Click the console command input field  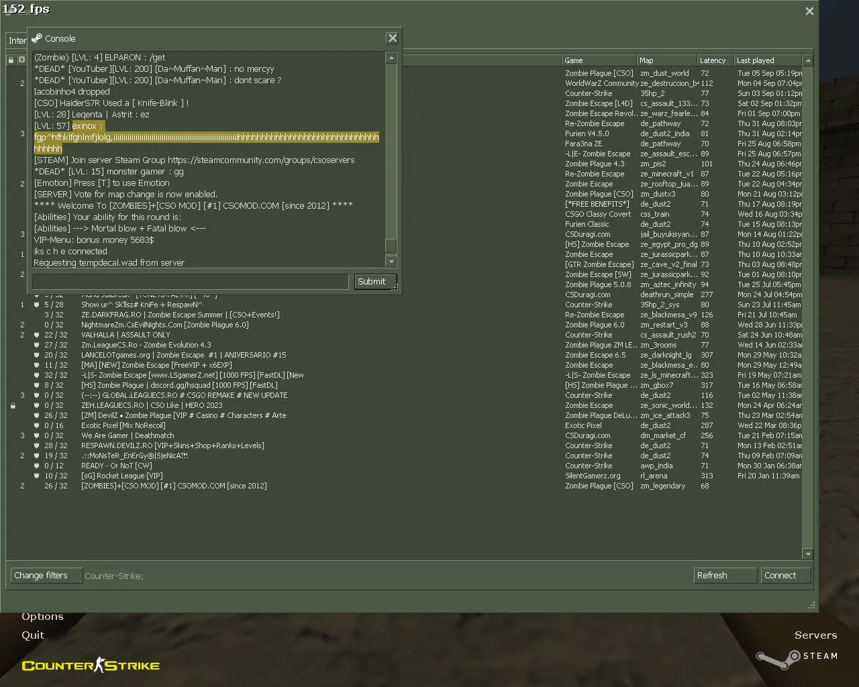click(x=191, y=282)
